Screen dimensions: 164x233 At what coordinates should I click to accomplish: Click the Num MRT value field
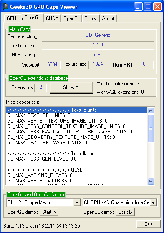pos(144,64)
